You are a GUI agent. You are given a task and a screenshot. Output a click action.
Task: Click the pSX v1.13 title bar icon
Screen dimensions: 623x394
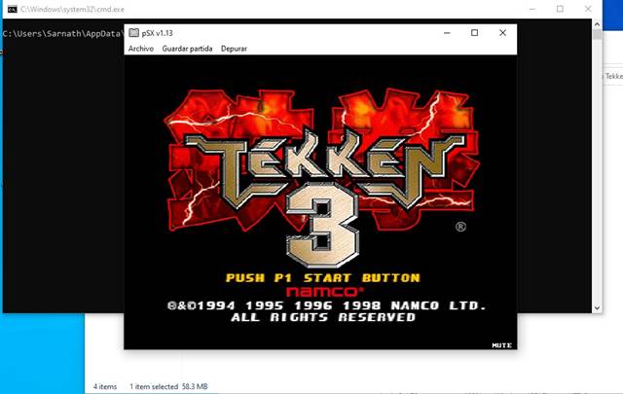pos(134,32)
